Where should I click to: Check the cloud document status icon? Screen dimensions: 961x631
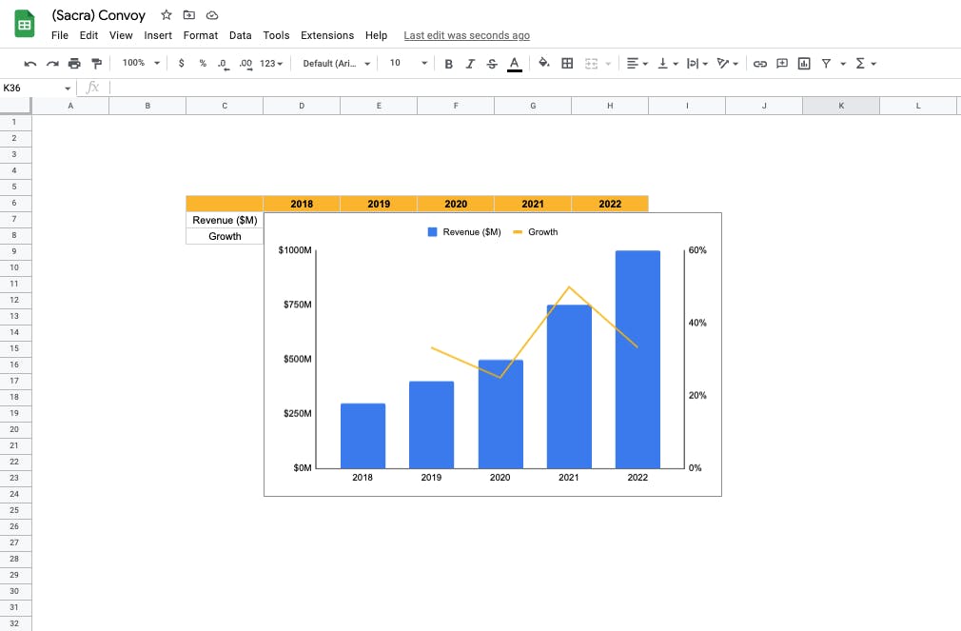pyautogui.click(x=212, y=14)
